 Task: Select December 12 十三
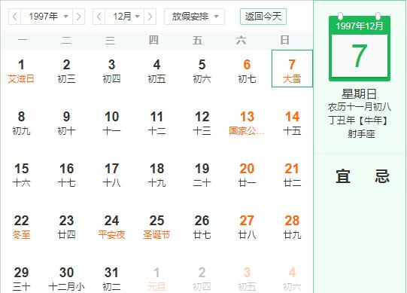coord(202,123)
